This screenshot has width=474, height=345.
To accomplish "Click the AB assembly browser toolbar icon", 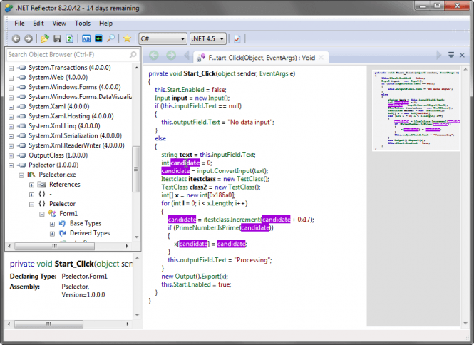I will pos(86,38).
